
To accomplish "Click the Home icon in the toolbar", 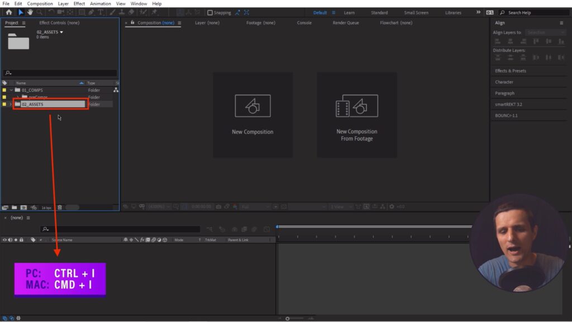I will tap(9, 12).
